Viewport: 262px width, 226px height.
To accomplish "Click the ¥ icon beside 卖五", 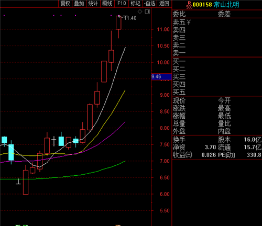I will pyautogui.click(x=189, y=22).
